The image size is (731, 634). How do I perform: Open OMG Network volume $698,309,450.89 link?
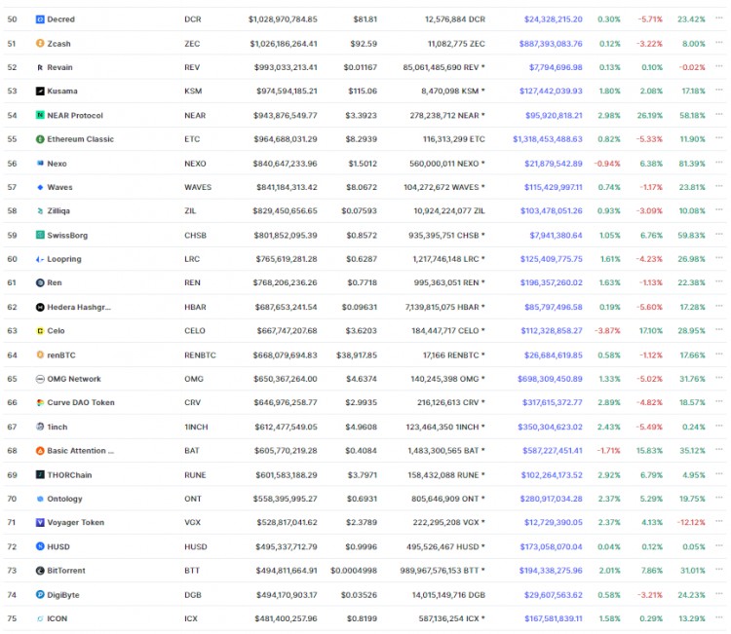pyautogui.click(x=550, y=379)
